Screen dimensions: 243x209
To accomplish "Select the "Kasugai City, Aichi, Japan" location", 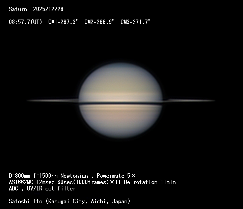I will [x=88, y=201].
